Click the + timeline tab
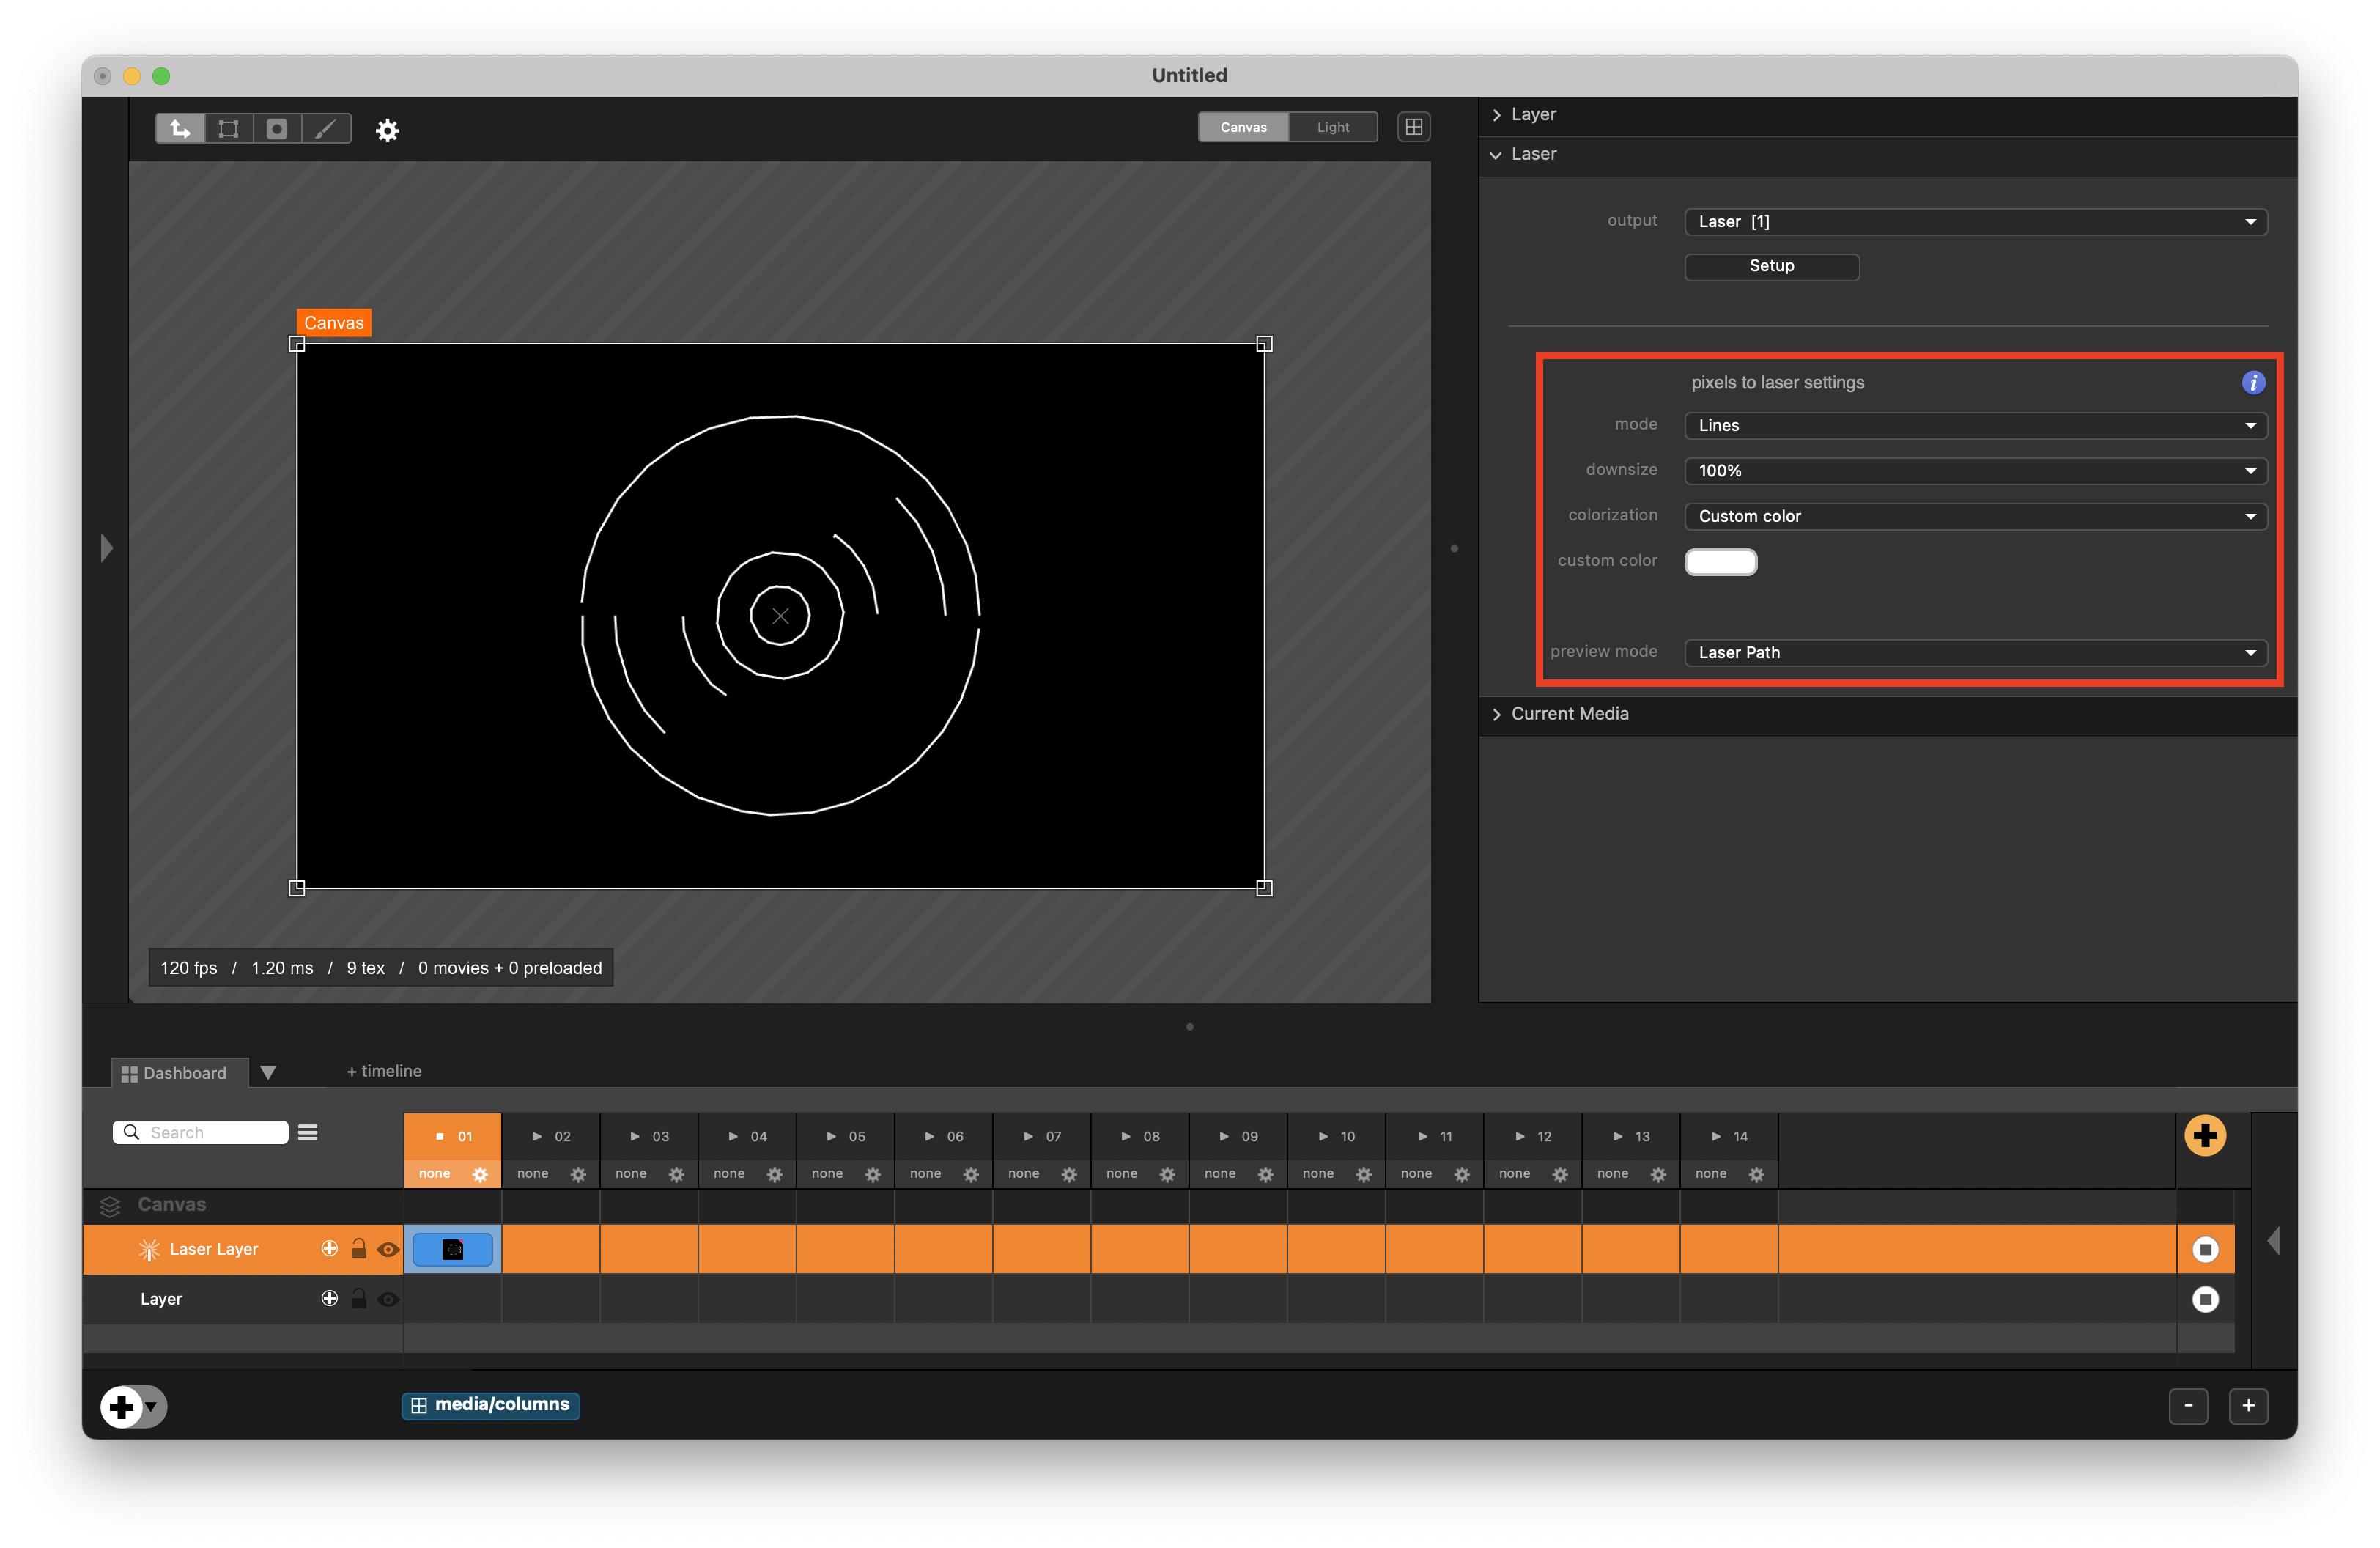This screenshot has width=2380, height=1548. coord(384,1071)
